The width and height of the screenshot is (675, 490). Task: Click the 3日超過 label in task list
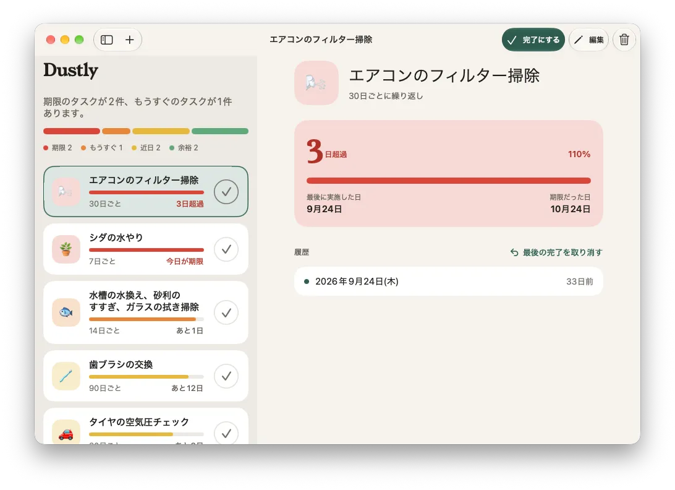[190, 204]
